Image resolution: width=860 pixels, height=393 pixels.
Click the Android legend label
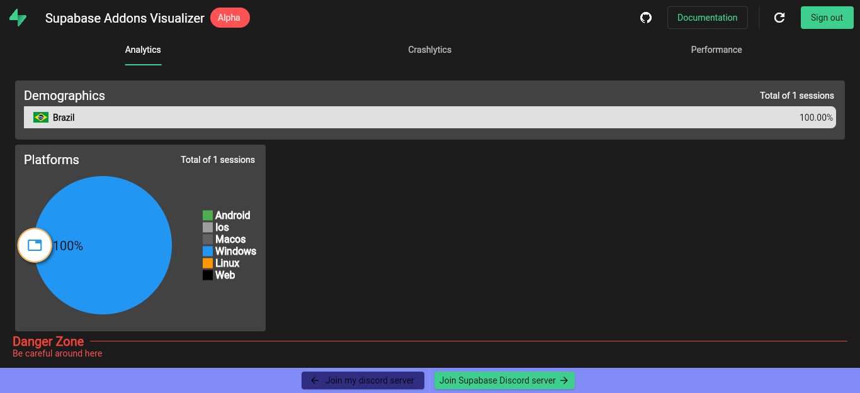pos(233,216)
